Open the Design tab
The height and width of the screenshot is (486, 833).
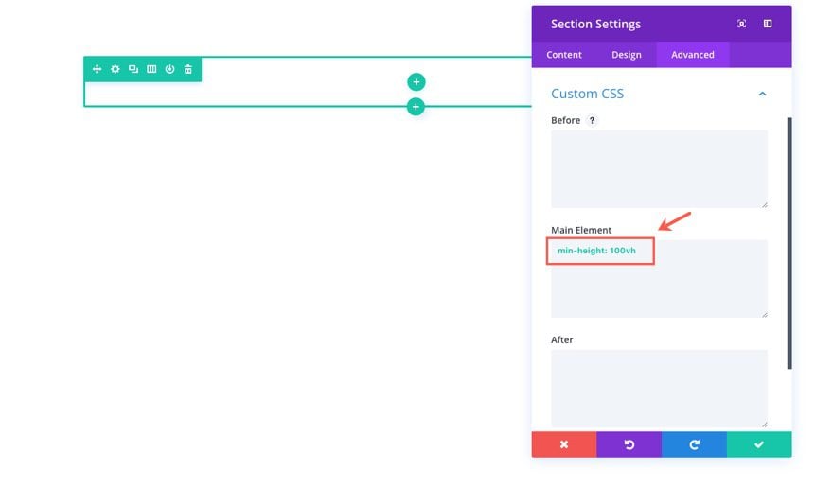coord(627,55)
